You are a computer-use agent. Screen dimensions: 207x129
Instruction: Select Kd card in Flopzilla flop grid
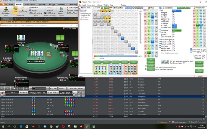click(153, 17)
